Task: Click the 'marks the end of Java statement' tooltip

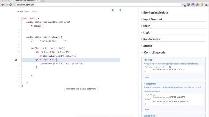Action: click(x=81, y=89)
